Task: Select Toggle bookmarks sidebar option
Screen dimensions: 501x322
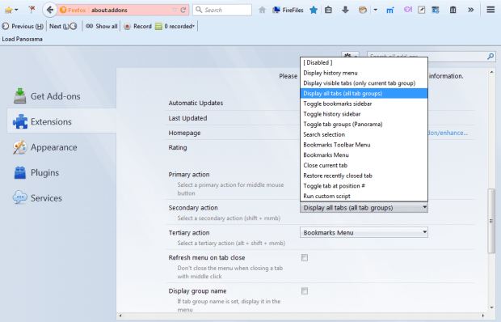Action: click(364, 104)
